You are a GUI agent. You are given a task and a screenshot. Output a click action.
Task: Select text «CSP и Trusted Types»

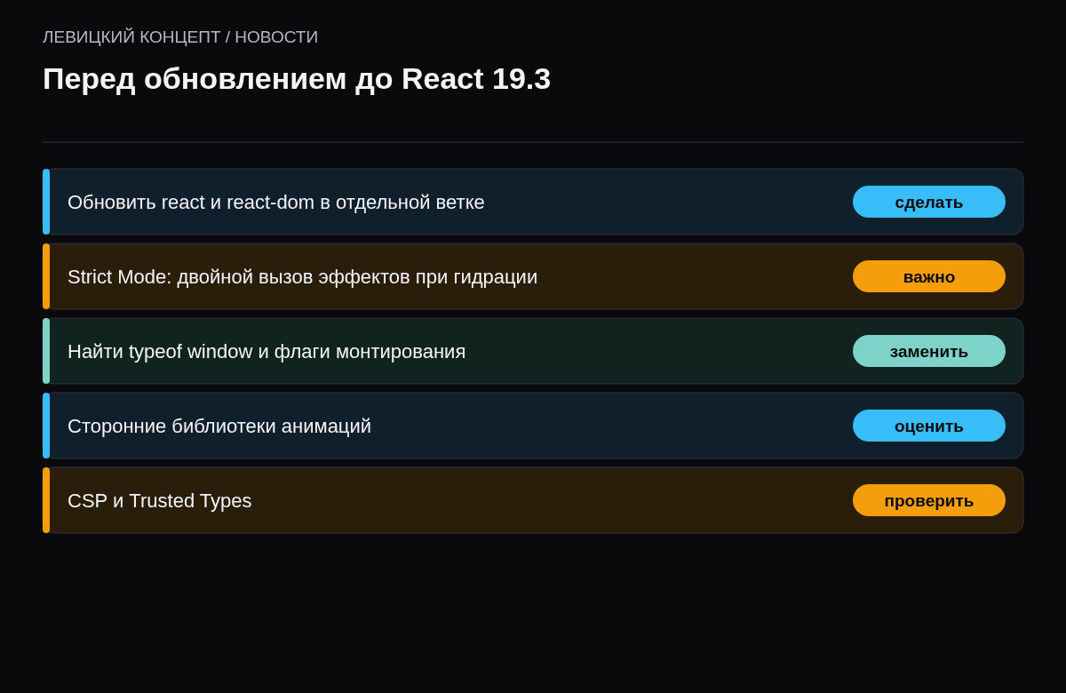pyautogui.click(x=160, y=501)
